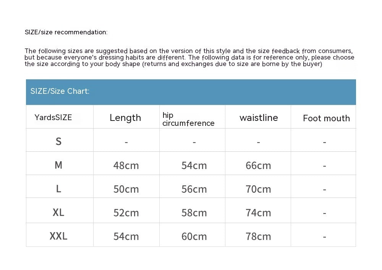The image size is (382, 270).
Task: Select the "Foot mouth" column header
Action: pyautogui.click(x=326, y=118)
